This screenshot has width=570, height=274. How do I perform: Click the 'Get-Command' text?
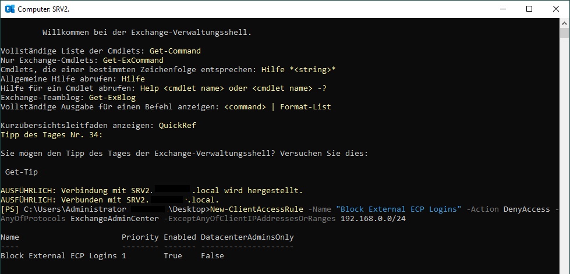[175, 51]
